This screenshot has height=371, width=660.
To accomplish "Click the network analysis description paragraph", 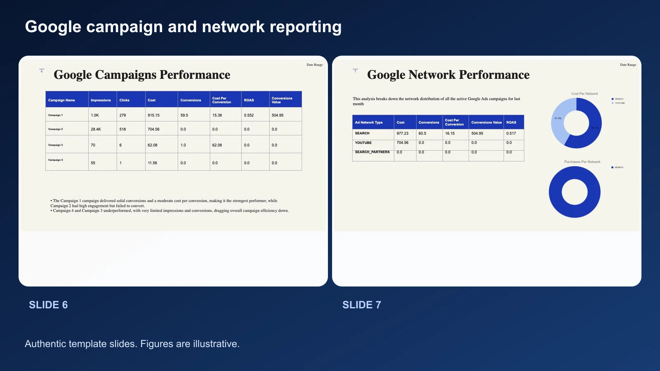I will pos(436,101).
